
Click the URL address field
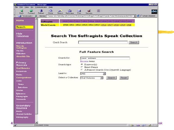point(90,16)
